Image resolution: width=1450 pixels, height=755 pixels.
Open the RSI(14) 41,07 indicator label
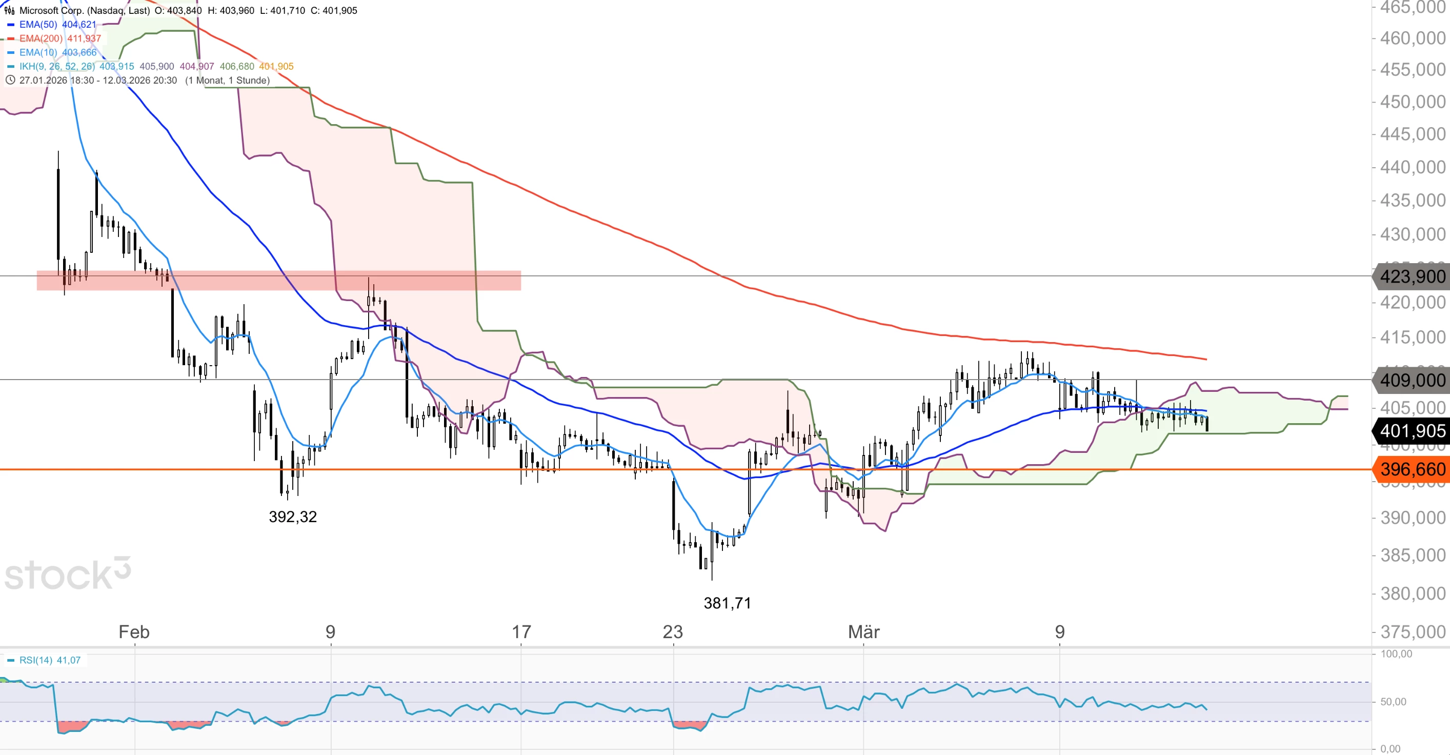tap(50, 661)
